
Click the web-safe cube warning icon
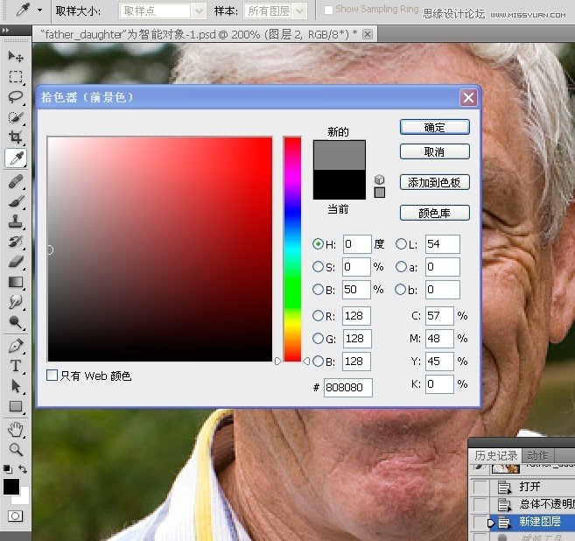coord(380,179)
